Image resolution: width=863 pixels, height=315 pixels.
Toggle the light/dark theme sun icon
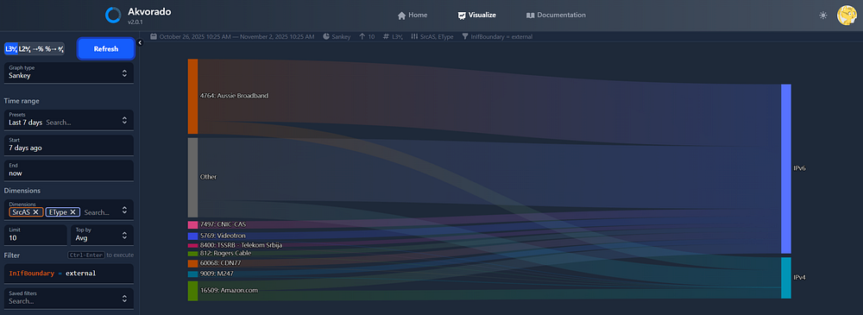(822, 16)
